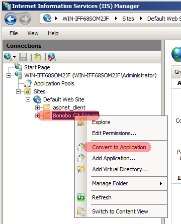
Task: Click the Back navigation arrow button
Action: tap(11, 19)
